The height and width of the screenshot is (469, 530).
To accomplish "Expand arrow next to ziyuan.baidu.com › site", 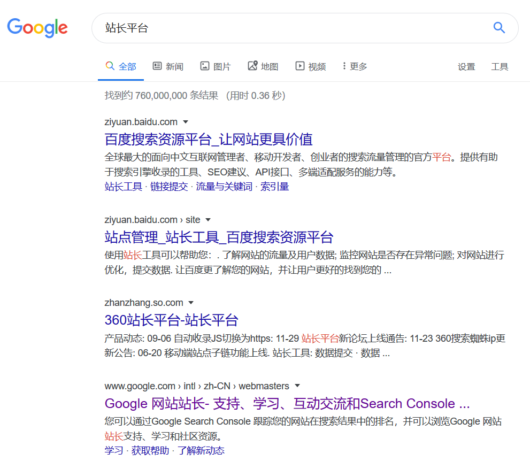I will 208,220.
